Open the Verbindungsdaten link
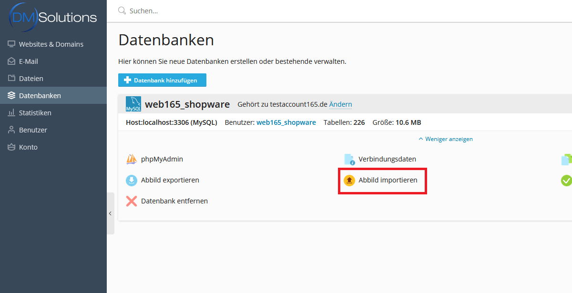Image resolution: width=572 pixels, height=293 pixels. click(x=388, y=159)
